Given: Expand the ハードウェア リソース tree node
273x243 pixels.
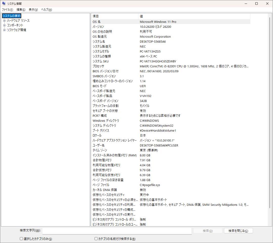Looking at the screenshot, I should tap(4, 20).
